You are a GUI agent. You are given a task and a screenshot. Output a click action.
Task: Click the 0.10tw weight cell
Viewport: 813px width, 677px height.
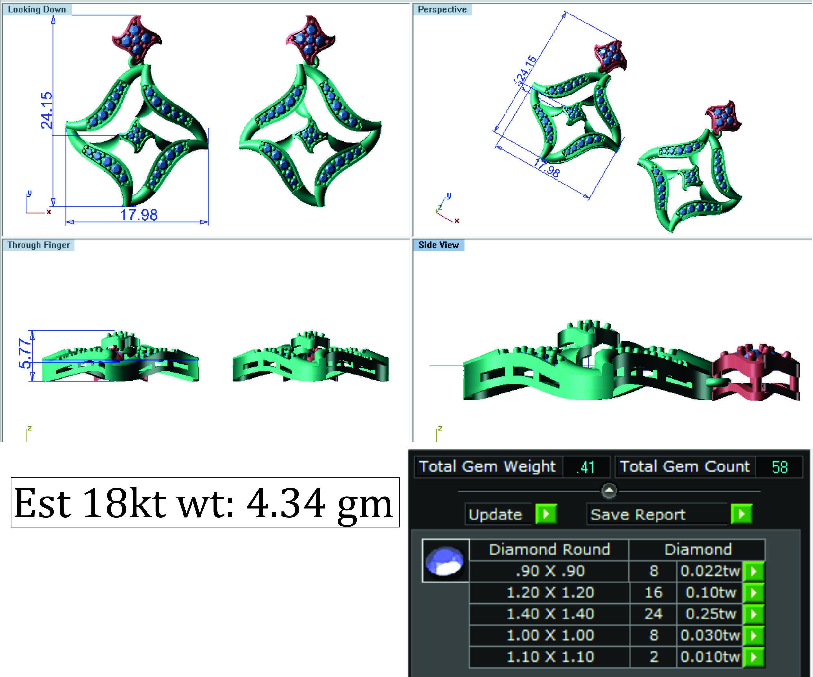(710, 592)
